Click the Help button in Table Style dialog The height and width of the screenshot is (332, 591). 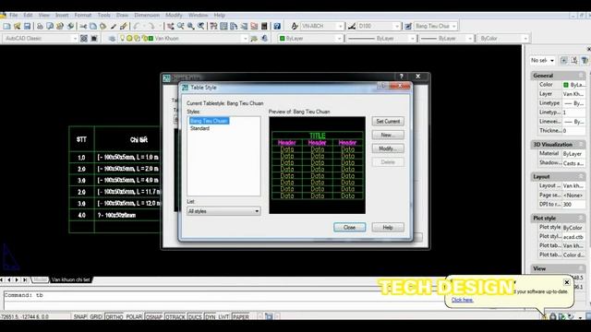point(388,228)
